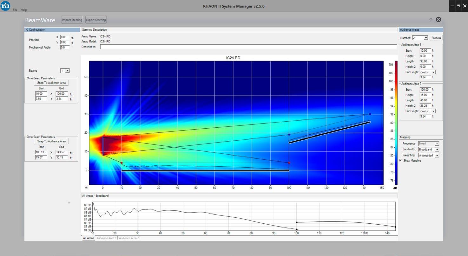This screenshot has width=468, height=256.
Task: Click the ear height value field in Audience Area 1
Action: coord(425,77)
